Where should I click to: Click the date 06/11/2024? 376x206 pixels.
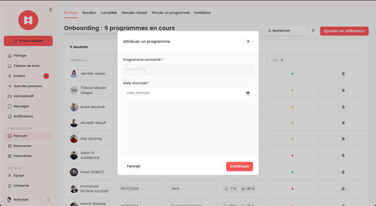pos(130,189)
